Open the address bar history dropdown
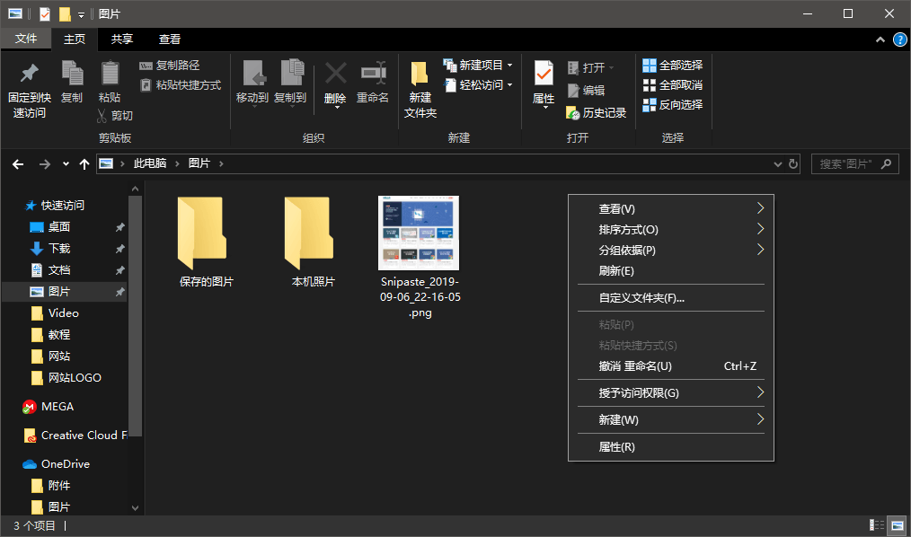Image resolution: width=911 pixels, height=537 pixels. [777, 164]
